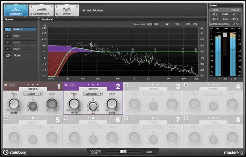Click the Steinberg logo
The width and height of the screenshot is (246, 157).
[15, 152]
